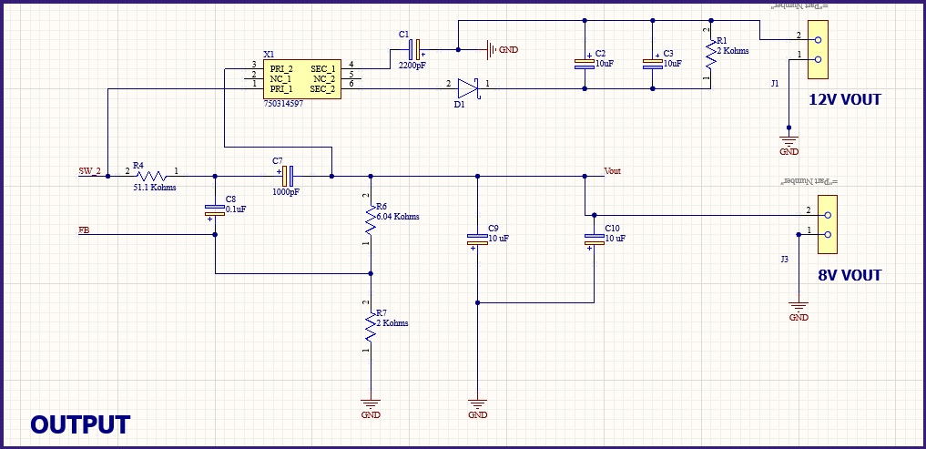Click the C9 10 uF capacitor symbol
Image resolution: width=926 pixels, height=449 pixels.
pyautogui.click(x=477, y=240)
